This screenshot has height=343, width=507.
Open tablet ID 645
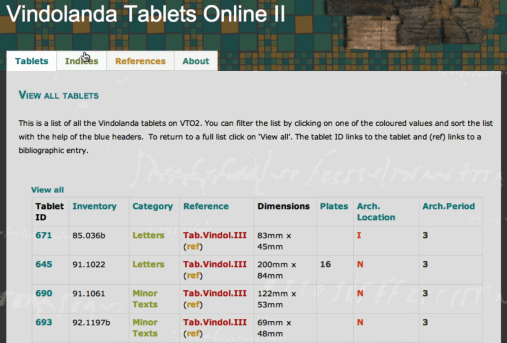(44, 264)
